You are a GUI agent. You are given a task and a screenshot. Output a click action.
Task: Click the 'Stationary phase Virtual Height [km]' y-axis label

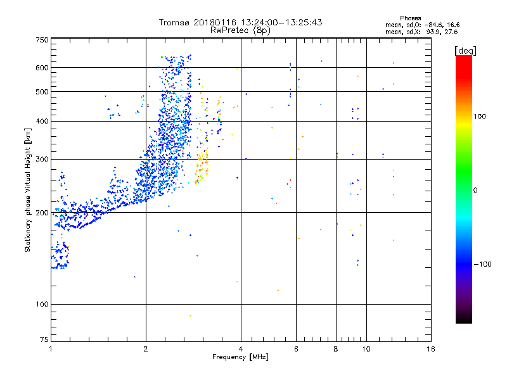pyautogui.click(x=27, y=190)
